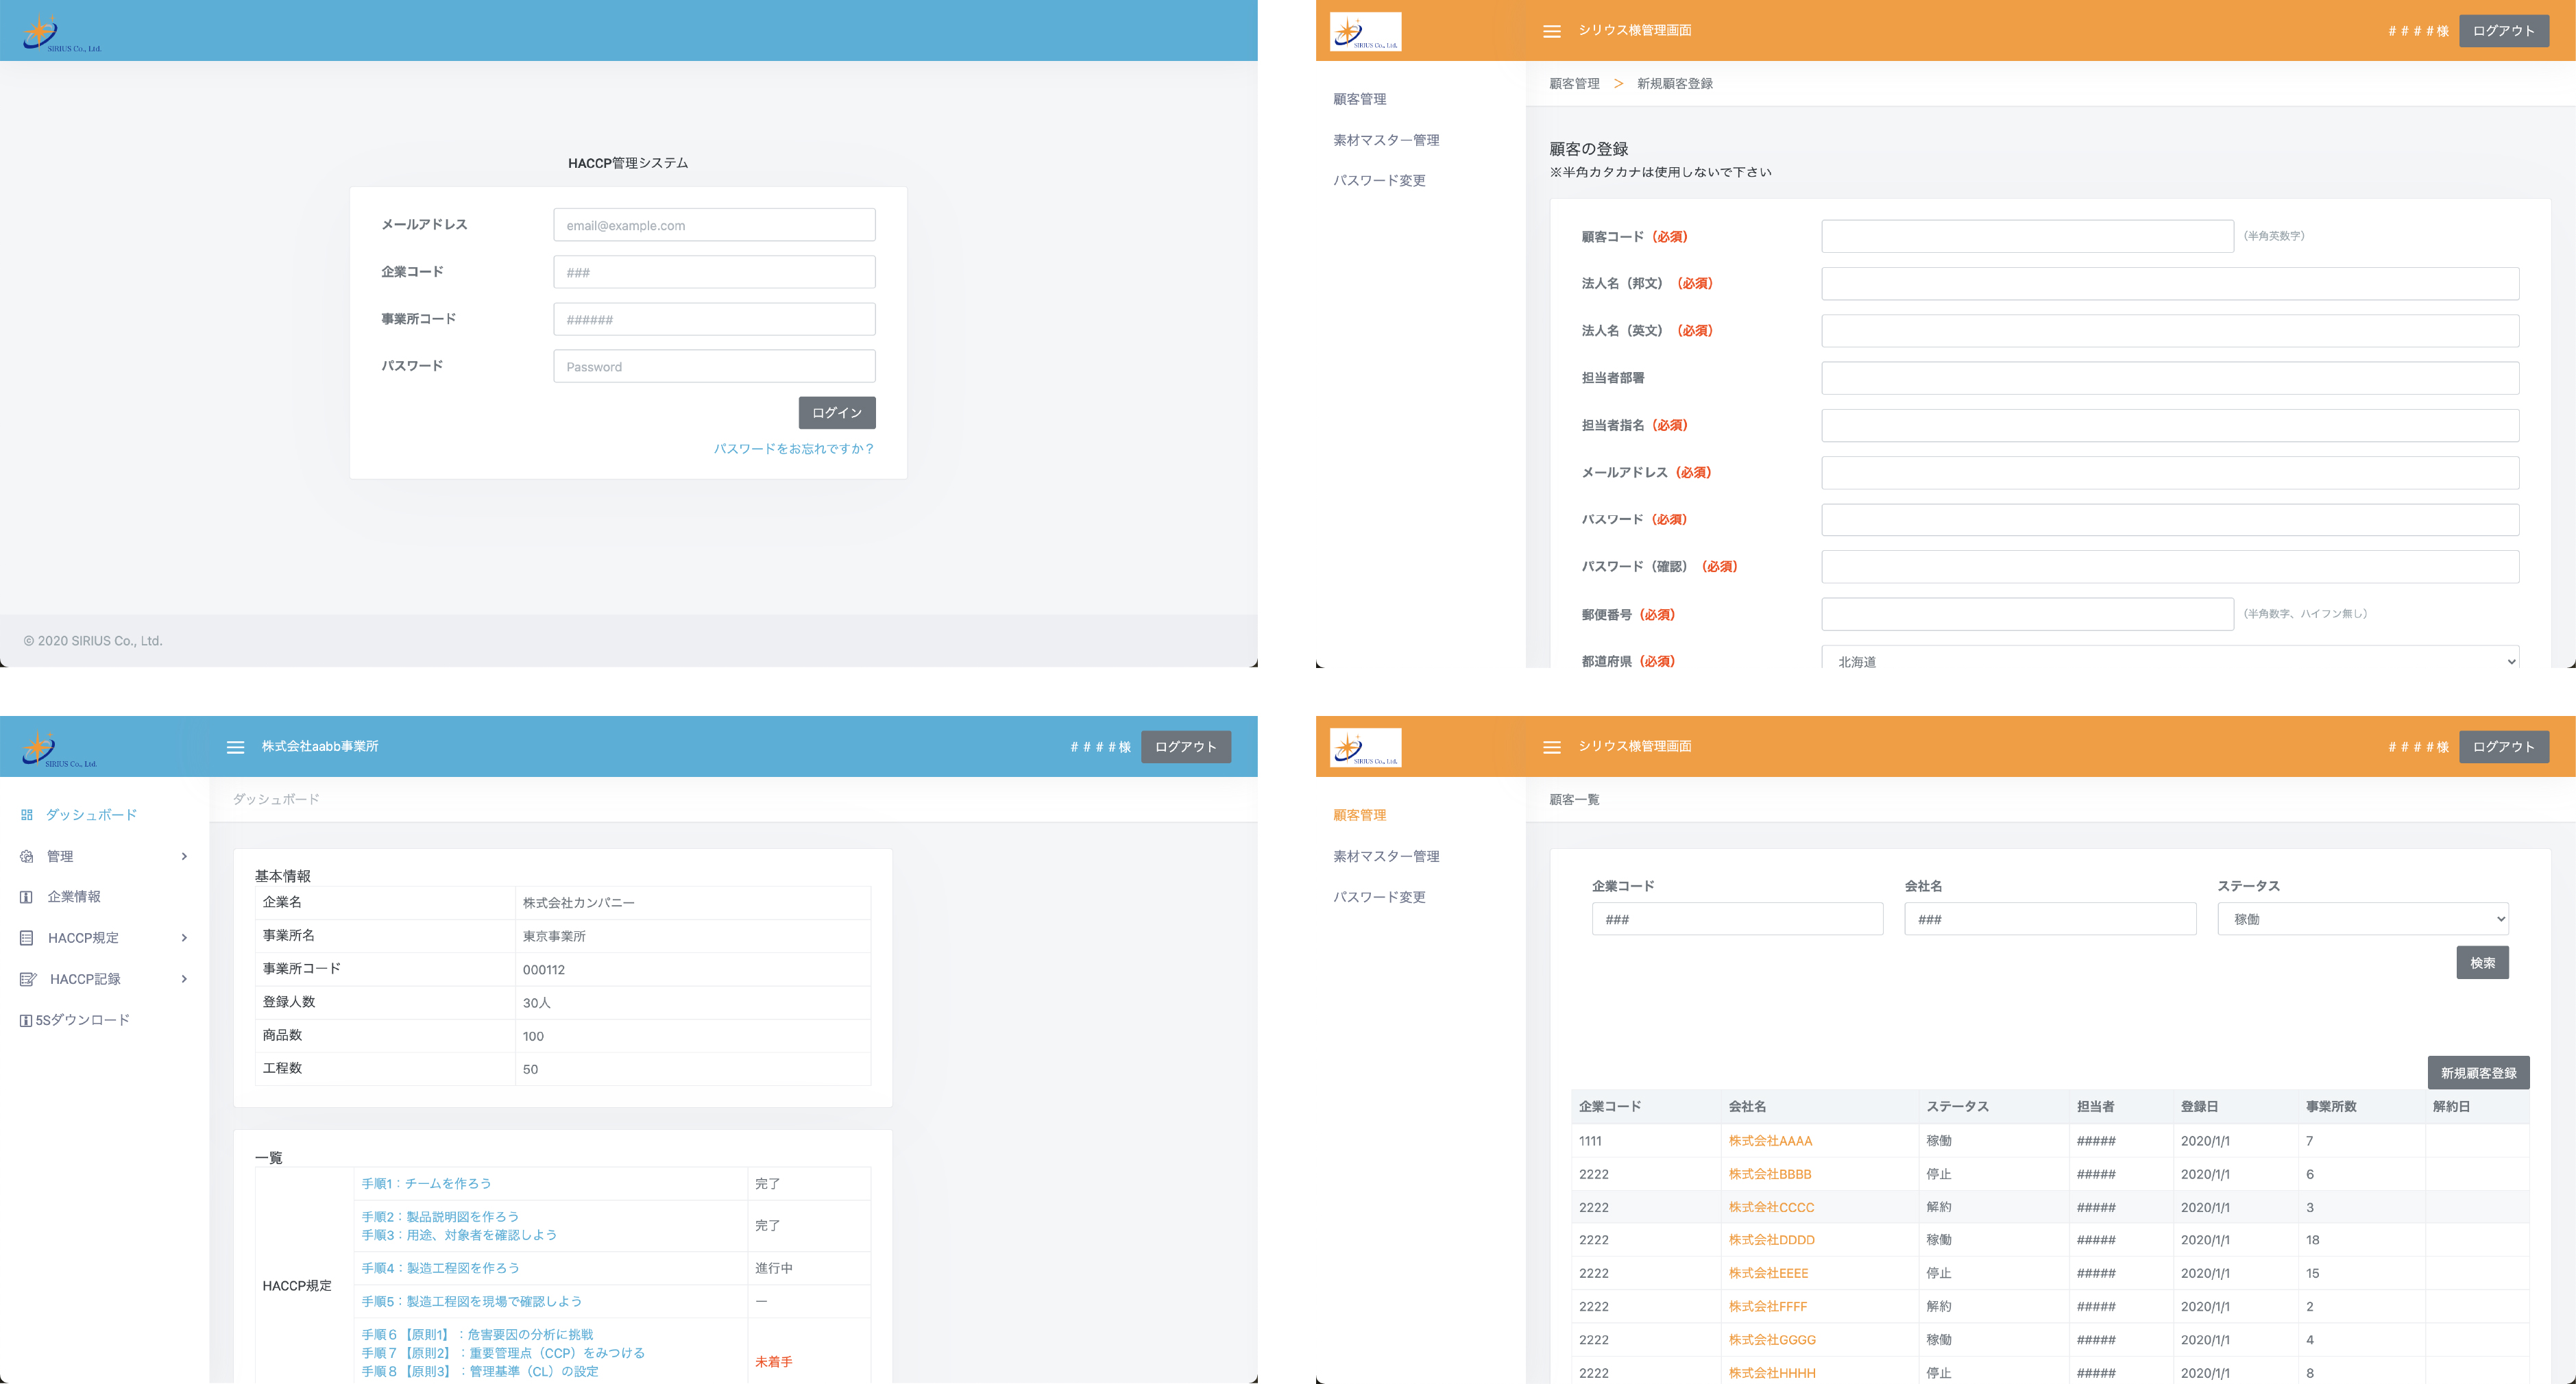This screenshot has width=2576, height=1384.
Task: Click the HACCP記録 pencil icon in the sidebar
Action: coord(28,979)
